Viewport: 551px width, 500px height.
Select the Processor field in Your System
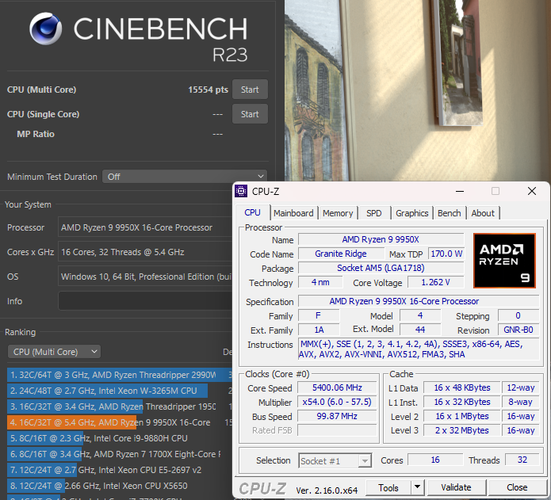145,227
